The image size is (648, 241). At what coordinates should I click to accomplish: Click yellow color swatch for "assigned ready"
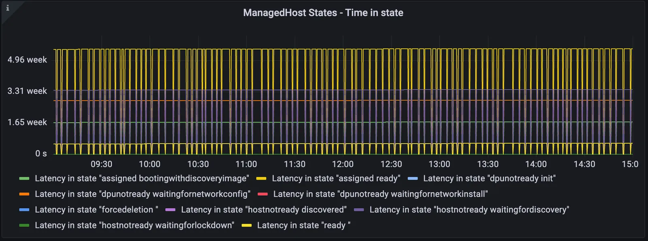tap(261, 178)
